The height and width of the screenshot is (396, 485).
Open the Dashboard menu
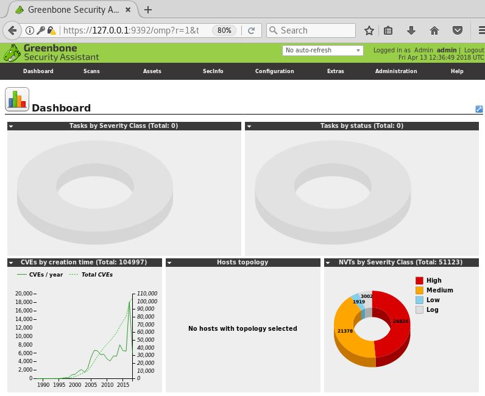[x=38, y=71]
